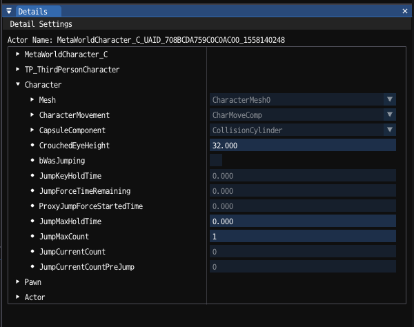The image size is (414, 327).
Task: Select the bWasJumping property label
Action: tap(62, 161)
